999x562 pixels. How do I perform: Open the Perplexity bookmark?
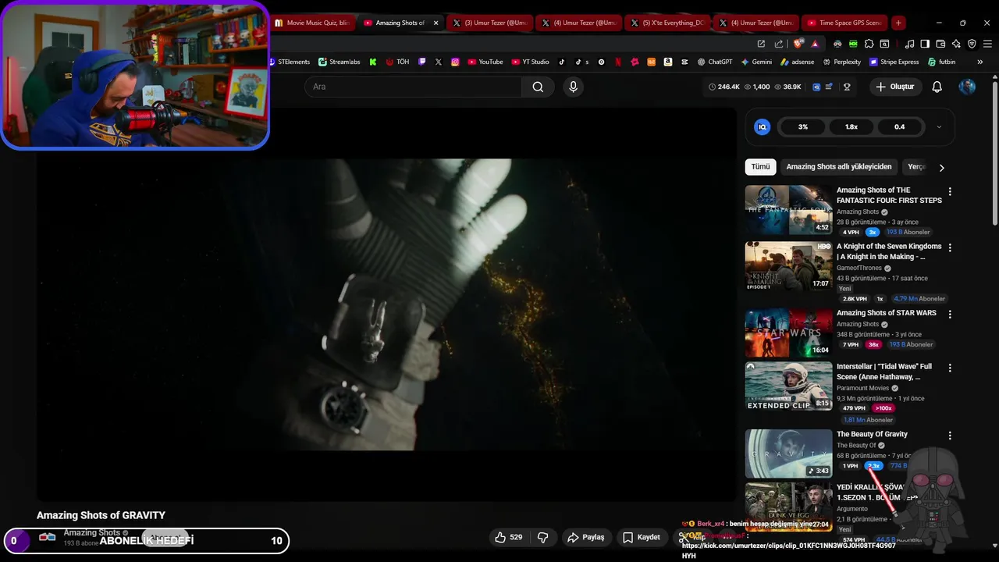pyautogui.click(x=841, y=62)
